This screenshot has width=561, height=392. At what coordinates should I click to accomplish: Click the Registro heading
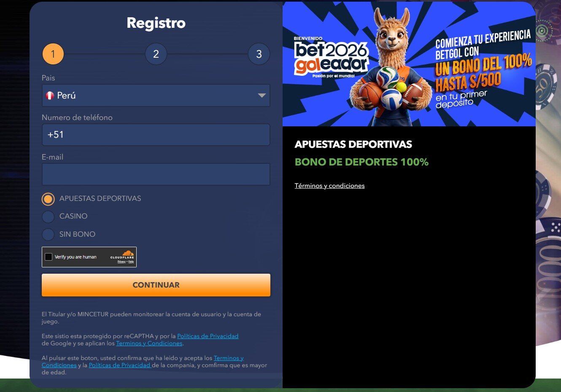pos(156,23)
